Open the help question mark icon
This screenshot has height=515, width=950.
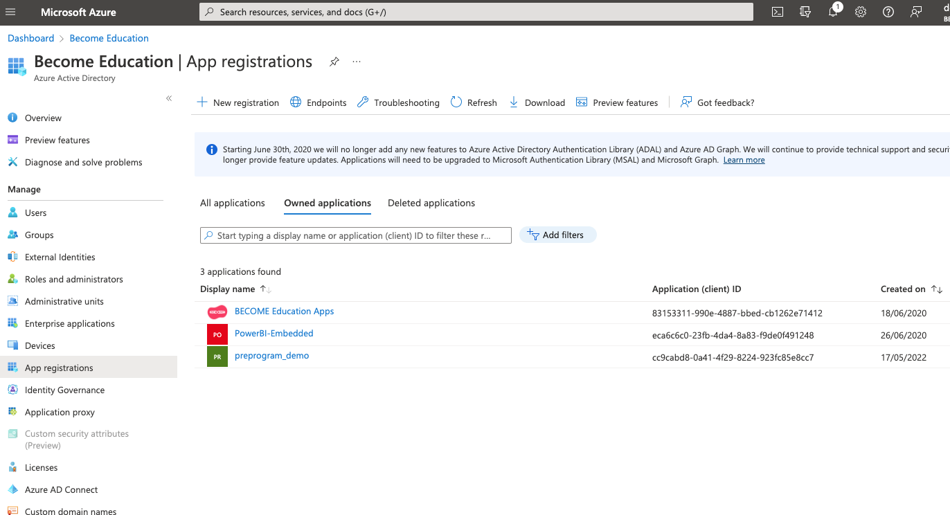[x=888, y=12]
